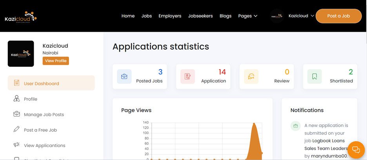Screen dimensions: 367x160
Task: Click Nairobi location text in sidebar
Action: point(50,53)
